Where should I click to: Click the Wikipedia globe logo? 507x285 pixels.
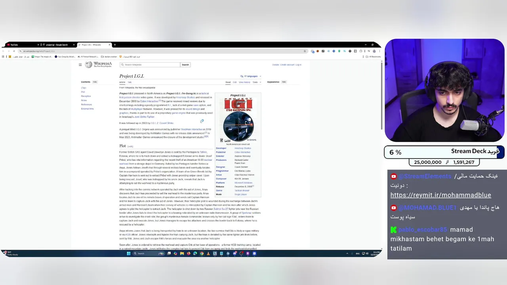coord(89,65)
